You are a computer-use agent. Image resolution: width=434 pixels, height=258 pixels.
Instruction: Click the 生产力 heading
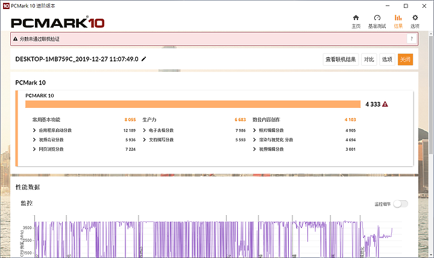pos(149,119)
